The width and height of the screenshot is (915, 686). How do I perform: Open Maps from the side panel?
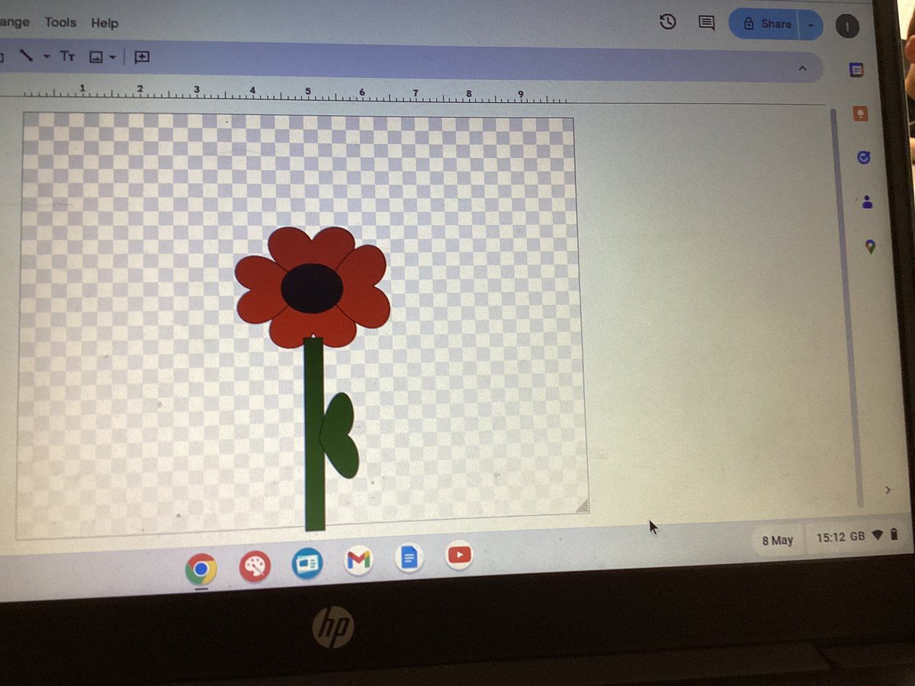click(870, 245)
